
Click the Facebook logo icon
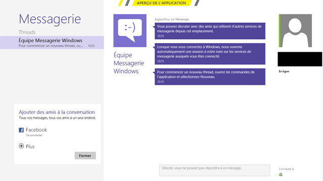coord(21,130)
